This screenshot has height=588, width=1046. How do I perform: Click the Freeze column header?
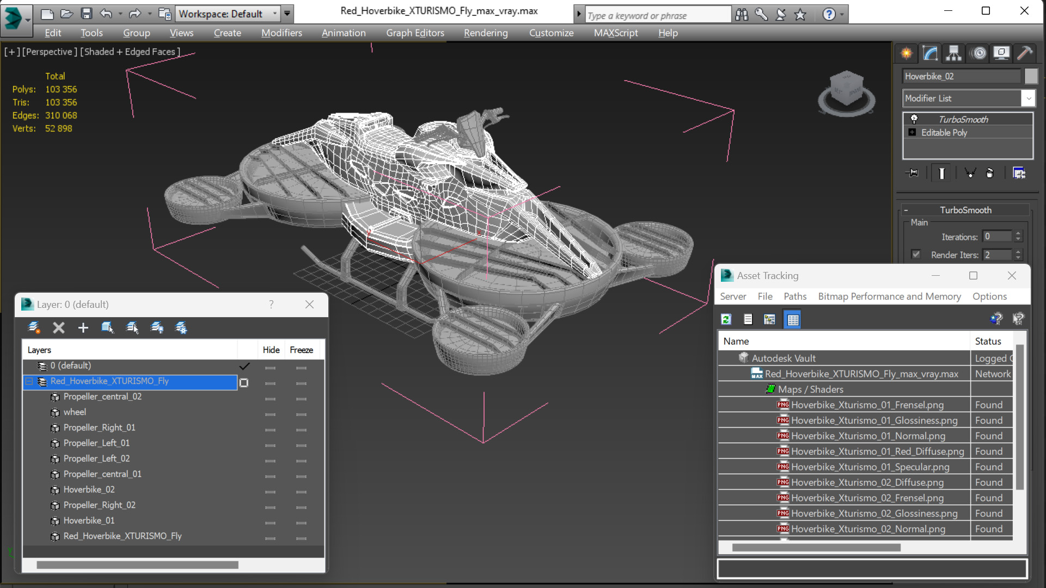click(301, 350)
